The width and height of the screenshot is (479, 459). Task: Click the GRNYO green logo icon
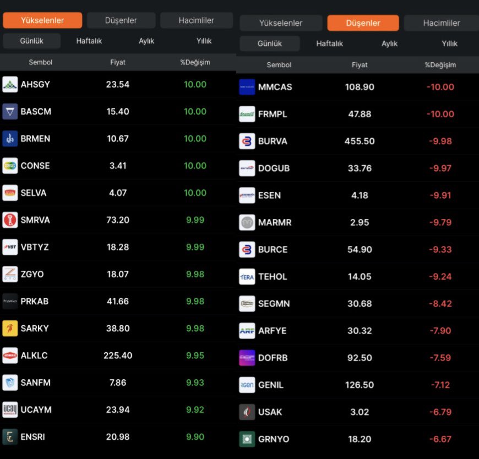click(247, 439)
